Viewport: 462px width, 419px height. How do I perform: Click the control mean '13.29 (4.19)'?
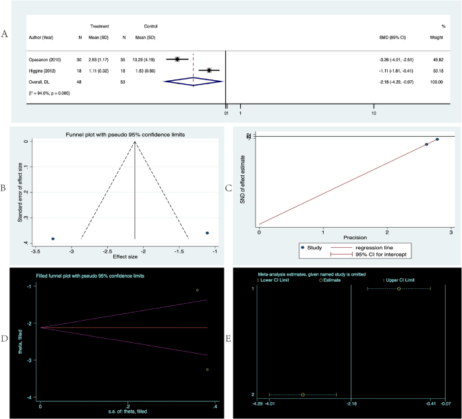(x=144, y=60)
